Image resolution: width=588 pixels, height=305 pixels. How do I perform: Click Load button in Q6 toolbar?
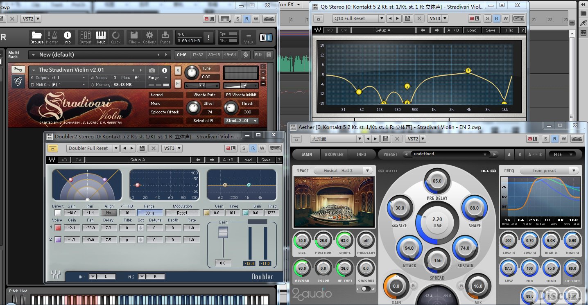coord(472,30)
